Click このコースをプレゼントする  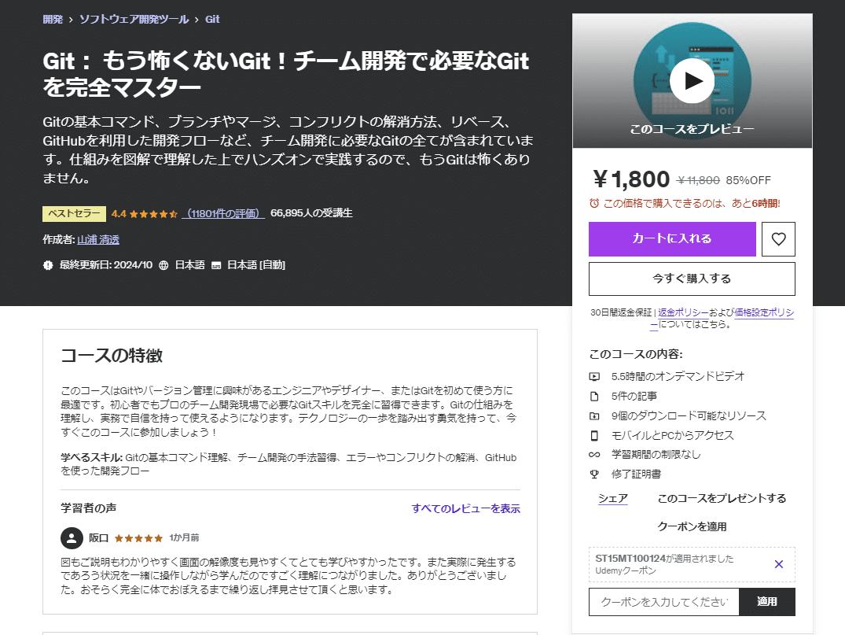722,499
